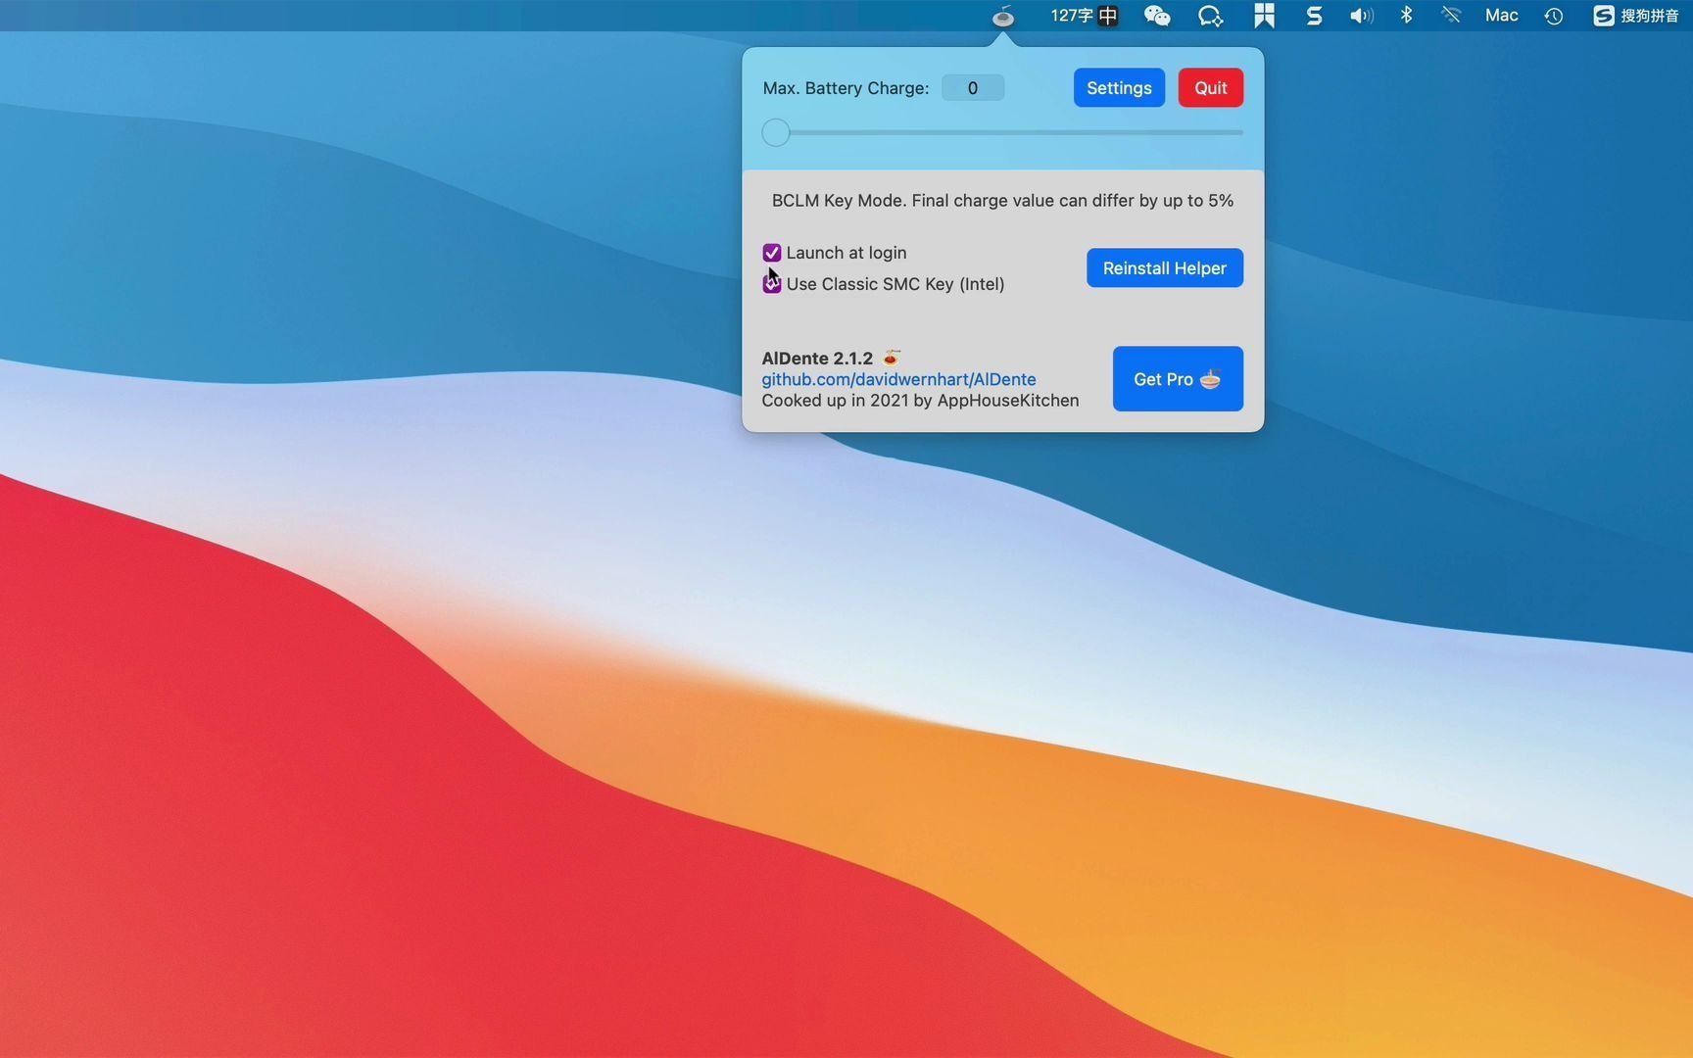The width and height of the screenshot is (1693, 1058).
Task: Click the bookmark-shaped menu bar icon
Action: 1264,16
